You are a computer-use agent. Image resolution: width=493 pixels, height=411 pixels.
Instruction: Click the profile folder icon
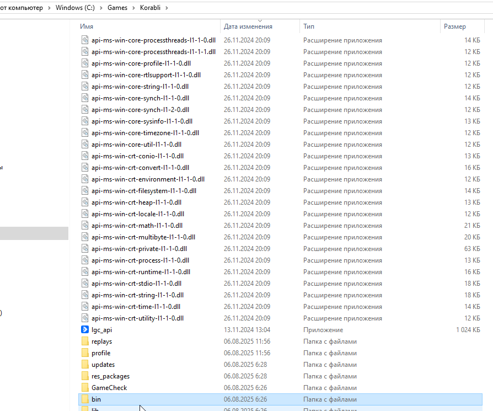[x=84, y=353]
